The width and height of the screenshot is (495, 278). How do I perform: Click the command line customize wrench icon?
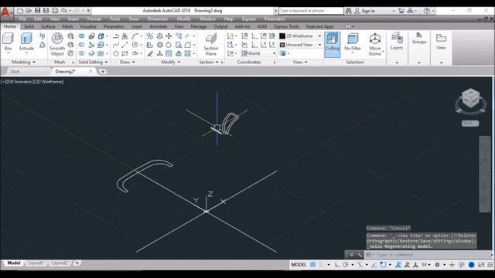(x=359, y=255)
